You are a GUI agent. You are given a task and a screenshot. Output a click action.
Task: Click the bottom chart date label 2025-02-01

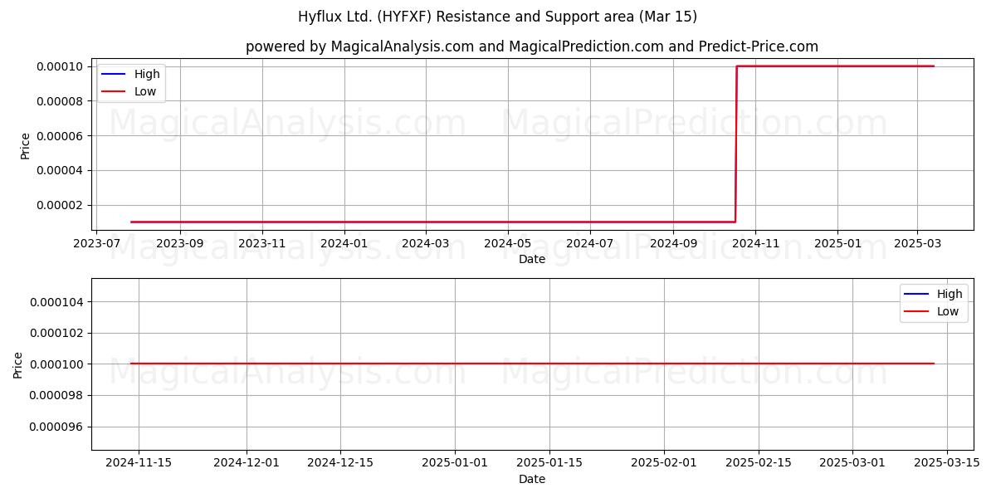pos(664,463)
